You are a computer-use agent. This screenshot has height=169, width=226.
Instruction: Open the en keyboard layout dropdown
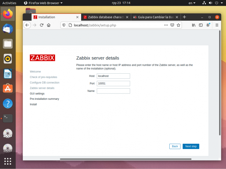pyautogui.click(x=192, y=3)
